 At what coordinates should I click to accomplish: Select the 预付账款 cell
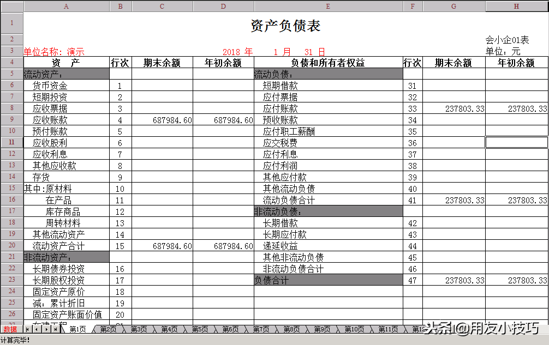pos(67,131)
